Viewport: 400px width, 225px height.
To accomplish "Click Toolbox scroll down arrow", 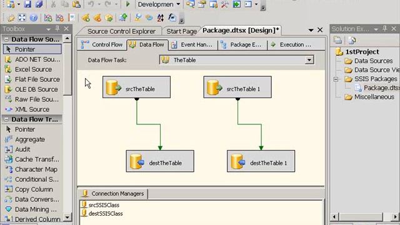I will coord(67,217).
